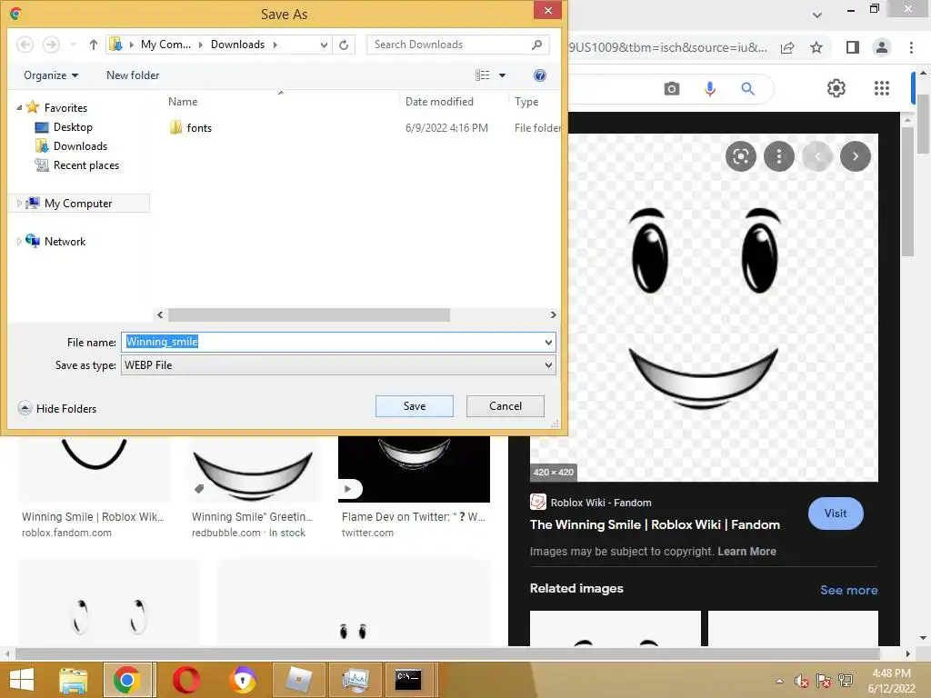
Task: Click muted volume icon in system tray
Action: (802, 681)
